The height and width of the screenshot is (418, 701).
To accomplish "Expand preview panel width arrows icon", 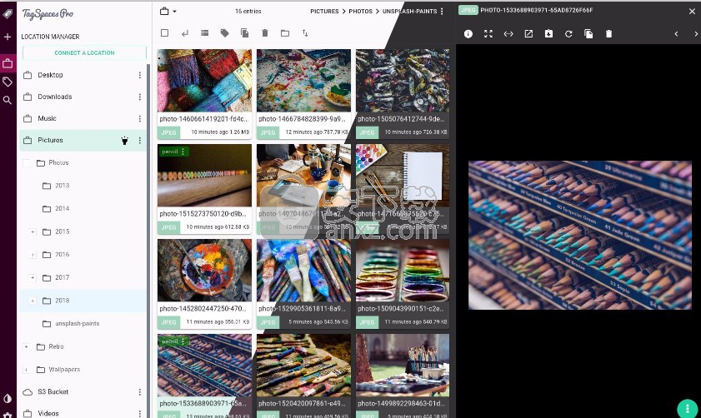I will [x=508, y=34].
